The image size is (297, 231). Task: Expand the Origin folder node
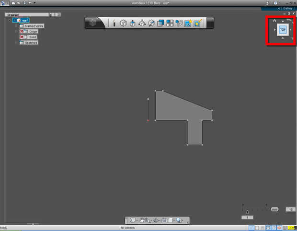16,32
